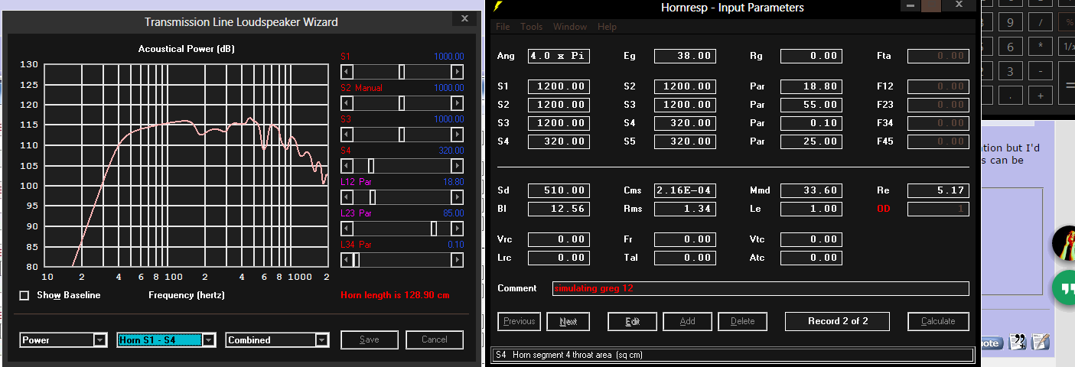Open the Power chart type dropdown
Image resolution: width=1075 pixels, height=367 pixels.
(x=64, y=340)
